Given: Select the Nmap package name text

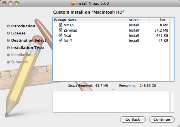Looking at the screenshot, I should point(69,25).
